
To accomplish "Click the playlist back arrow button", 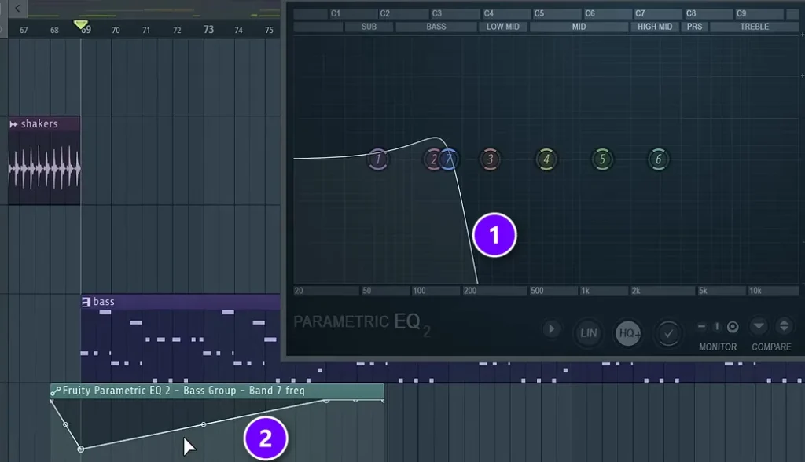I will (17, 8).
